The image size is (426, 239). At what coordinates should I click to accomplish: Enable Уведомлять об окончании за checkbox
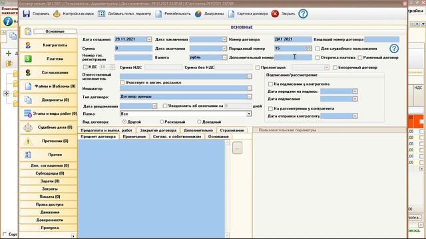click(165, 106)
